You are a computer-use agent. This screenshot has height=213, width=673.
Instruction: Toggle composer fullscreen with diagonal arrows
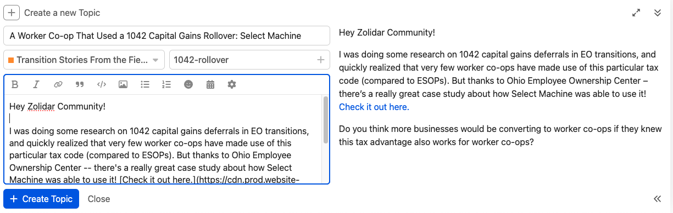click(x=637, y=13)
